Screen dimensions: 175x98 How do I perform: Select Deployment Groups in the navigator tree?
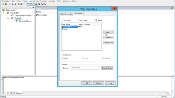pyautogui.click(x=23, y=16)
